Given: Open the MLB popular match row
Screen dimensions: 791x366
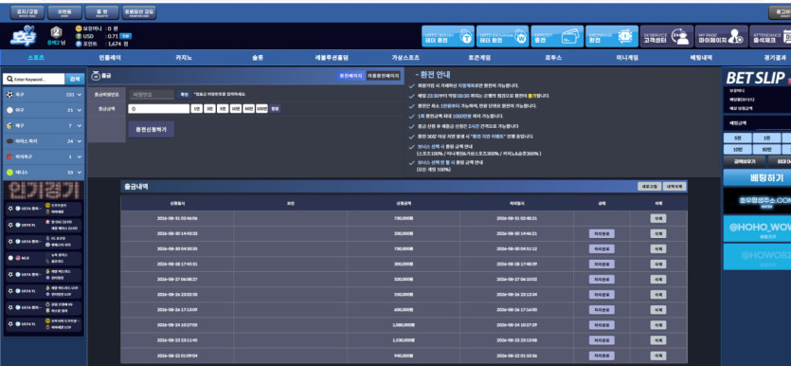Looking at the screenshot, I should pyautogui.click(x=44, y=258).
